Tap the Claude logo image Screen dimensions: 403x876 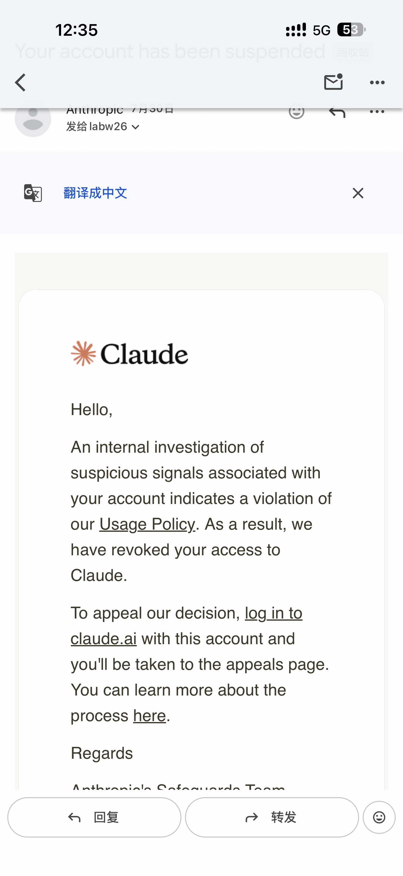click(129, 354)
